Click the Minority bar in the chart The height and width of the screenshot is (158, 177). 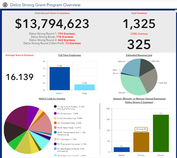141,142
